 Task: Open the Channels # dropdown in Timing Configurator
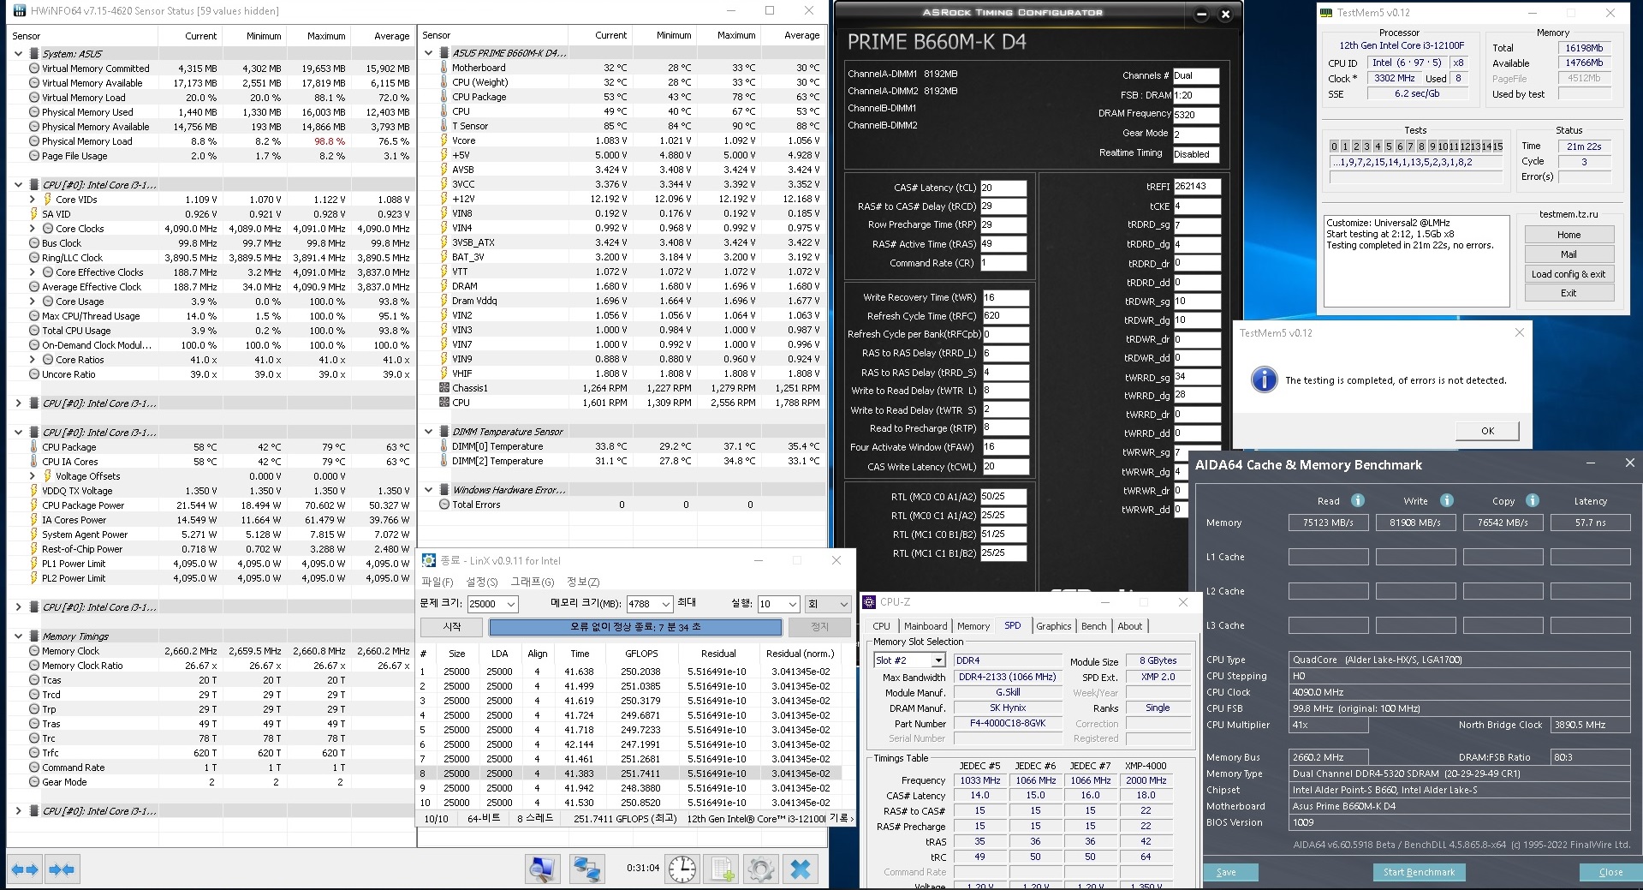click(x=1195, y=75)
